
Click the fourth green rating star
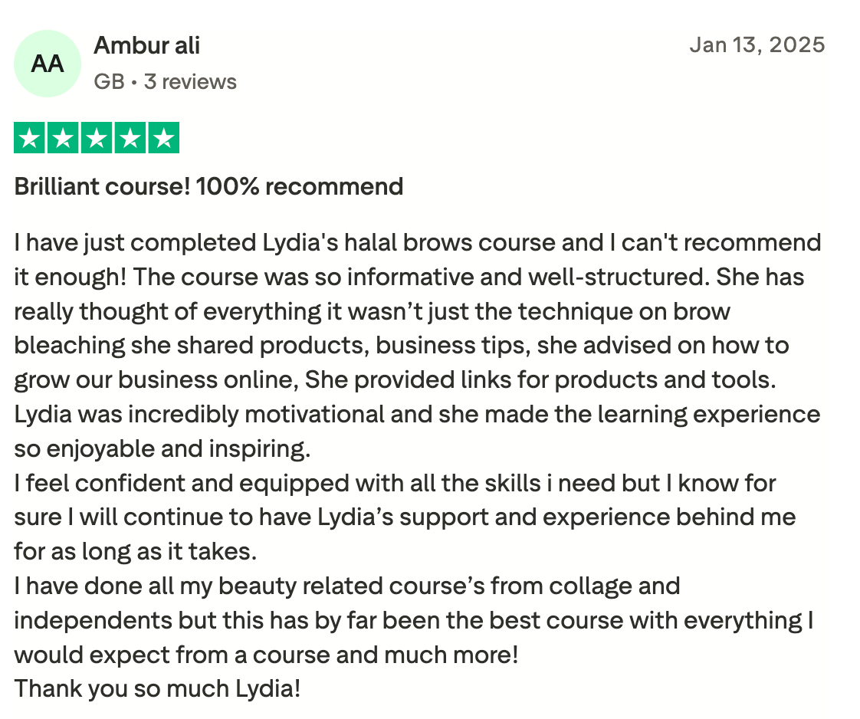[x=130, y=138]
